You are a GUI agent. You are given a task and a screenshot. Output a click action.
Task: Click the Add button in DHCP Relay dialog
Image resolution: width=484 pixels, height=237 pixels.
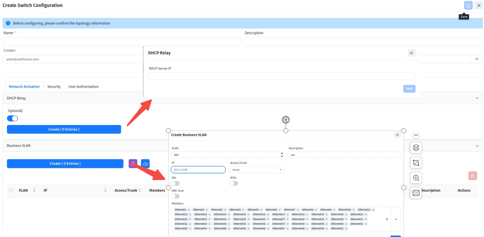pyautogui.click(x=409, y=89)
